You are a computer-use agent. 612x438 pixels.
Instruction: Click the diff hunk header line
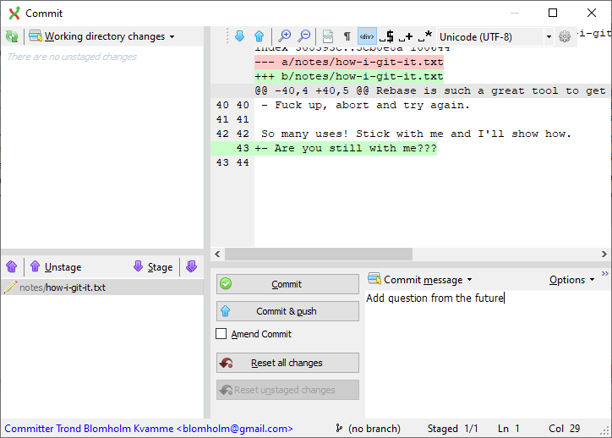[430, 91]
